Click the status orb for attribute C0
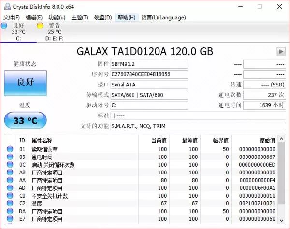290x229 pixels. click(x=10, y=196)
